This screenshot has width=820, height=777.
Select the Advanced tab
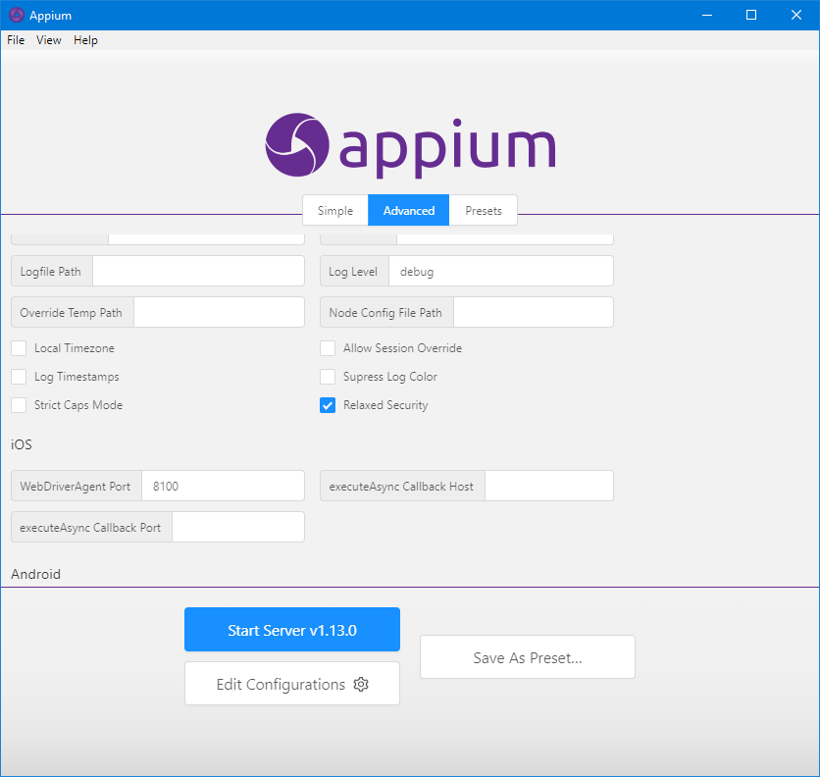point(408,210)
